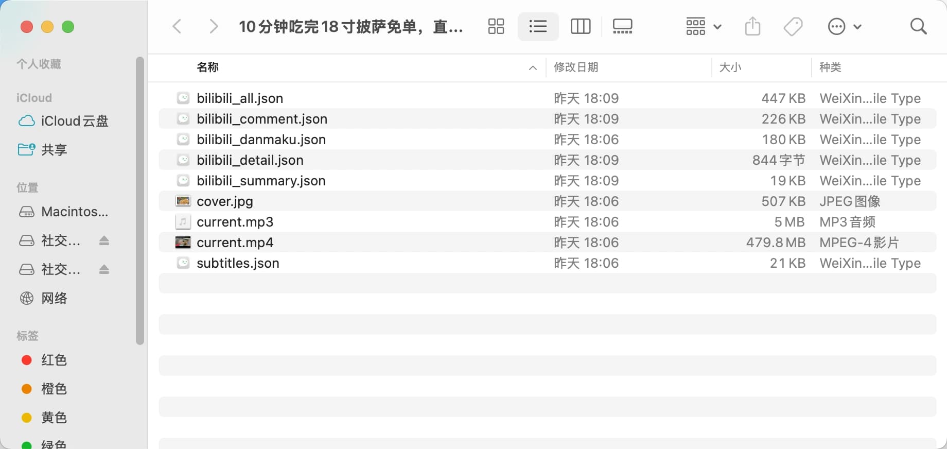The image size is (947, 449).
Task: Go forward to next folder
Action: (x=213, y=26)
